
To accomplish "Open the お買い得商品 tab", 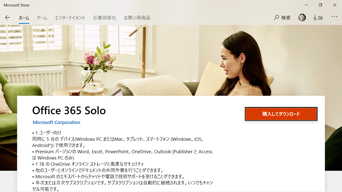I will pyautogui.click(x=137, y=18).
